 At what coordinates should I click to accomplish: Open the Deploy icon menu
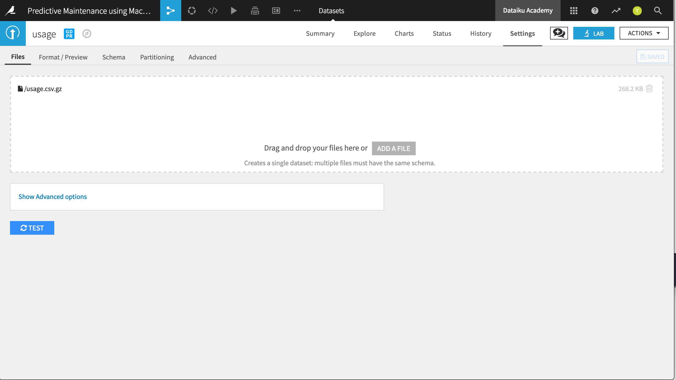255,10
